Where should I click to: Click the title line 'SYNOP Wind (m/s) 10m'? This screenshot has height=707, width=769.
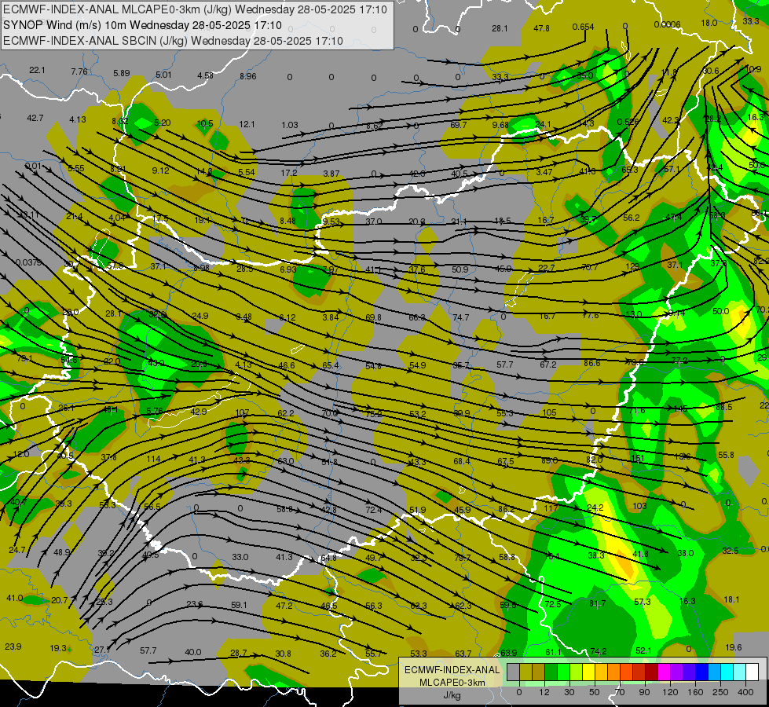coord(64,25)
